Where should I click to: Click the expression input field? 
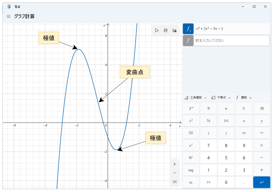pos(231,40)
